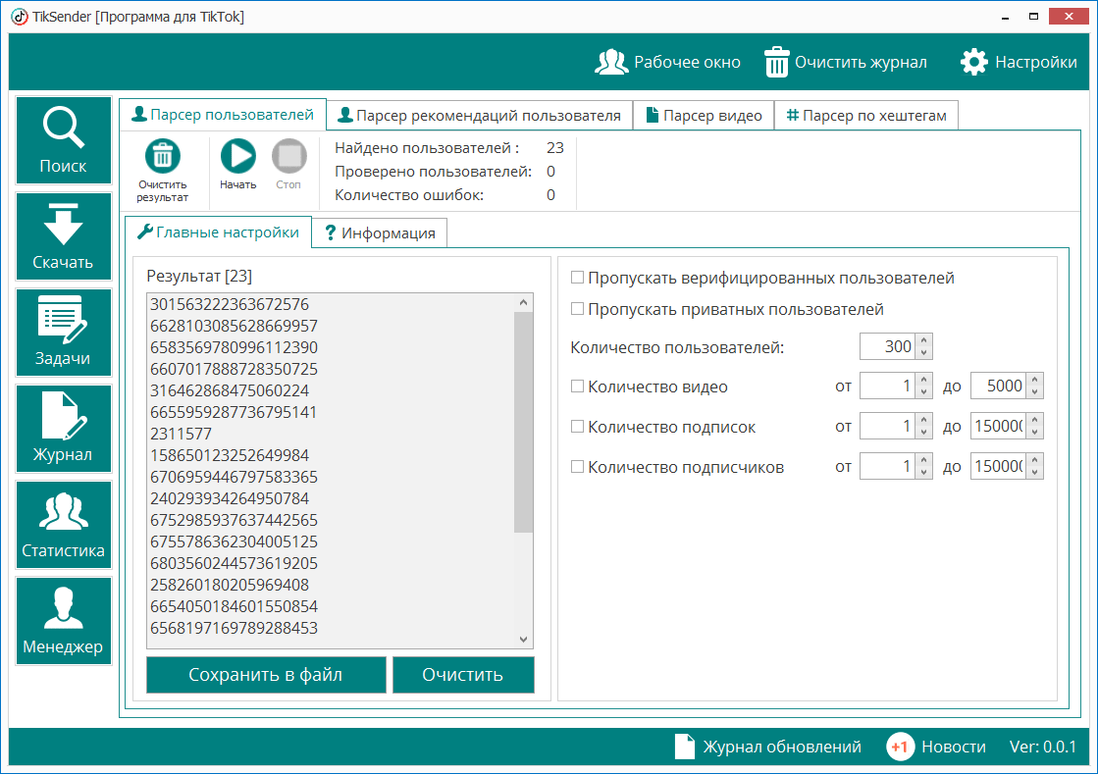Increase Количество подписок 'до' value
The height and width of the screenshot is (774, 1098).
pos(1035,420)
